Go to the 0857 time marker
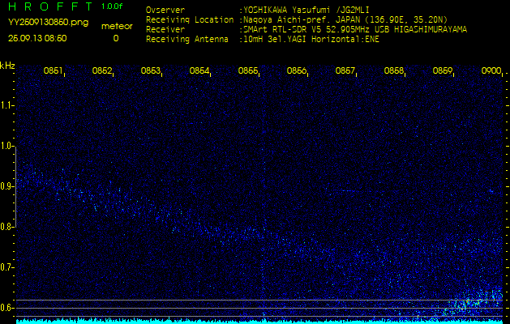The width and height of the screenshot is (510, 324). coord(345,71)
